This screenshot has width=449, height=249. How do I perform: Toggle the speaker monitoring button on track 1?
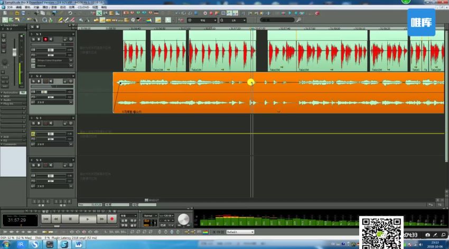[x=51, y=39]
